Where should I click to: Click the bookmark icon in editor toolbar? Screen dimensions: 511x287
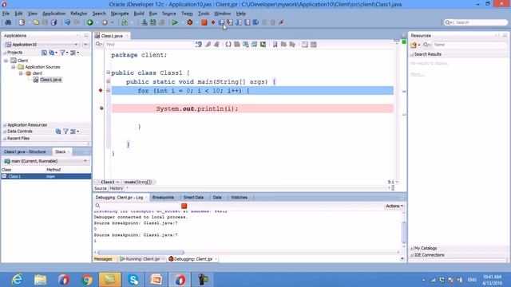click(x=275, y=45)
